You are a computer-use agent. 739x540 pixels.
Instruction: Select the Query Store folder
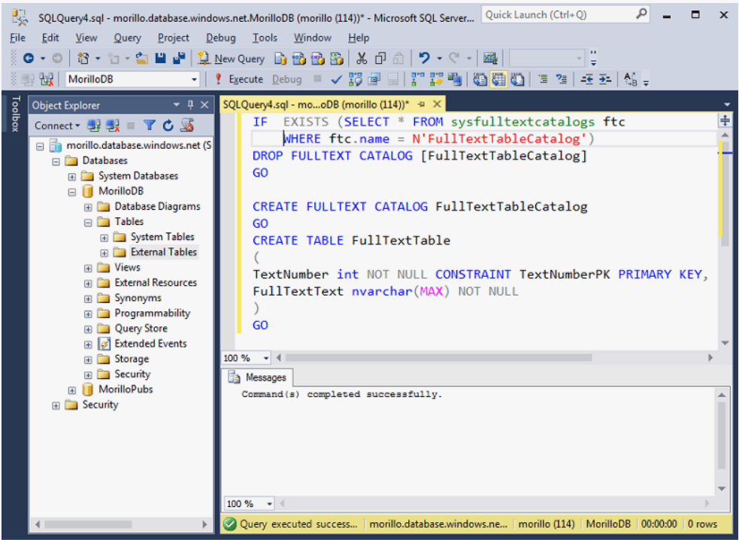(141, 328)
